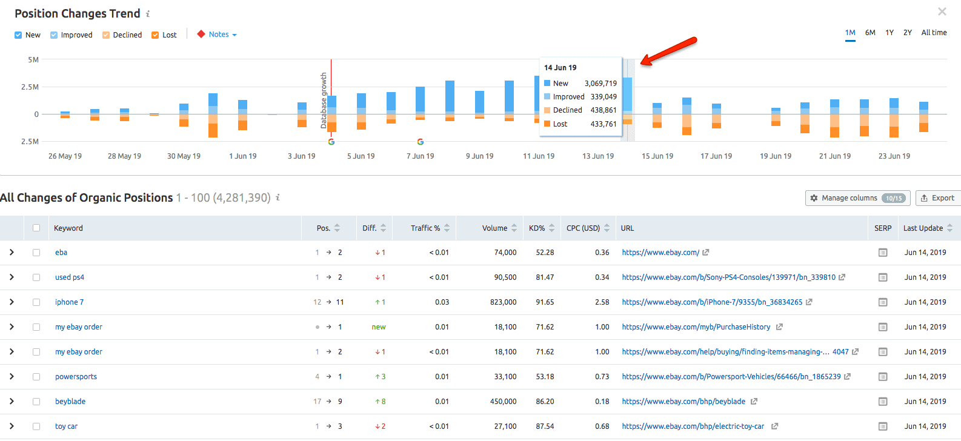The image size is (961, 441).
Task: Expand the used ps4 row
Action: pos(12,277)
